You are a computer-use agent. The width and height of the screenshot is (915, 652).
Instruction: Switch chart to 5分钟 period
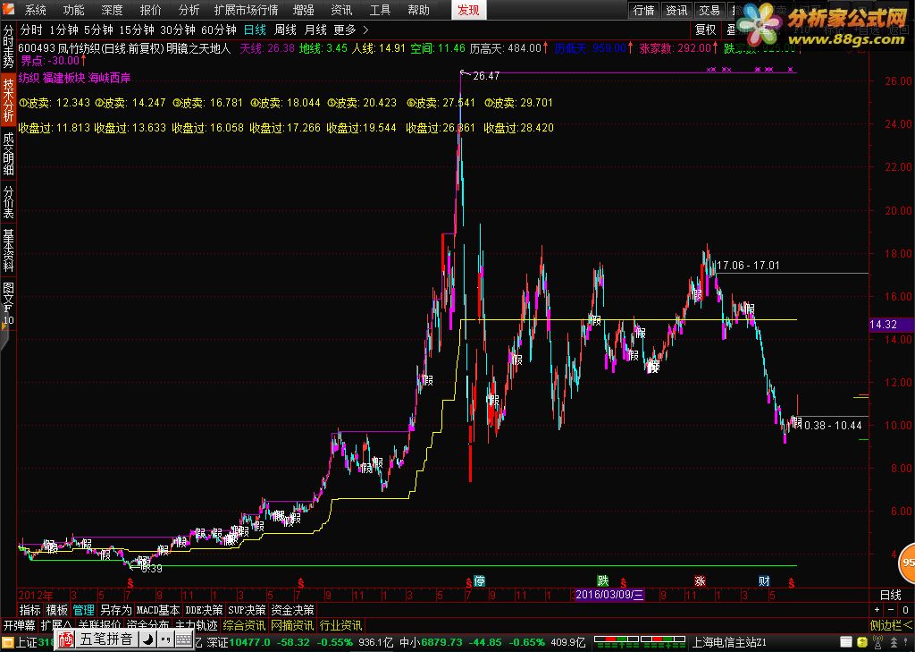click(x=98, y=30)
